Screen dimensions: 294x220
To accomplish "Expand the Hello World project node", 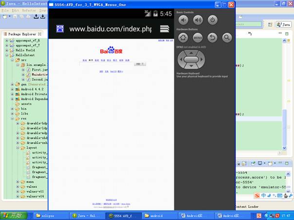I will [7, 50].
